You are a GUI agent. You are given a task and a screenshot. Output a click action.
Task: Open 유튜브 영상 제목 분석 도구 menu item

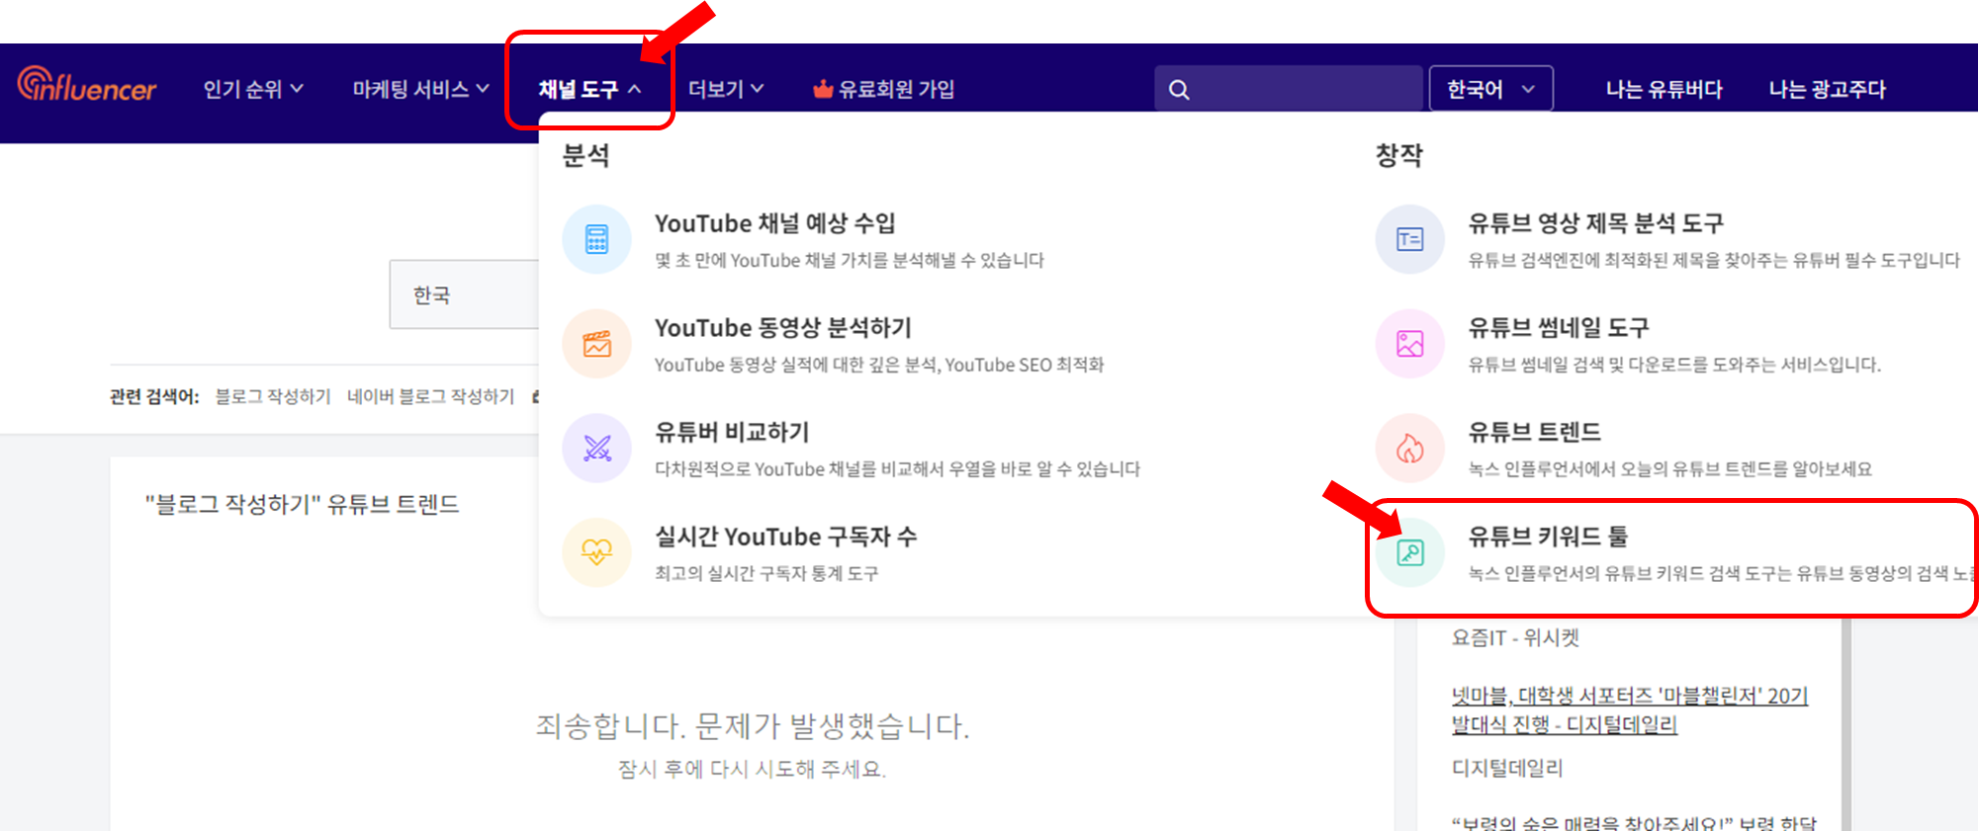[1668, 240]
